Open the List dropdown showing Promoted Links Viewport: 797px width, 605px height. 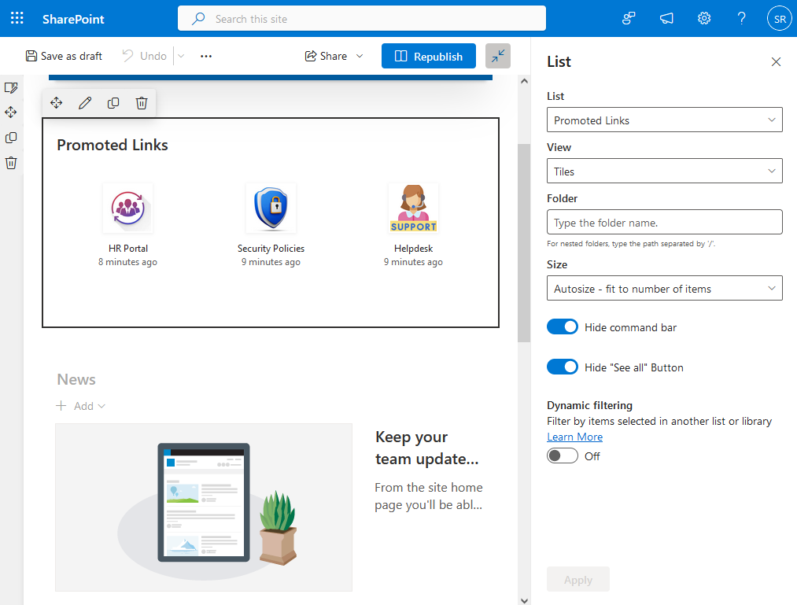[664, 120]
